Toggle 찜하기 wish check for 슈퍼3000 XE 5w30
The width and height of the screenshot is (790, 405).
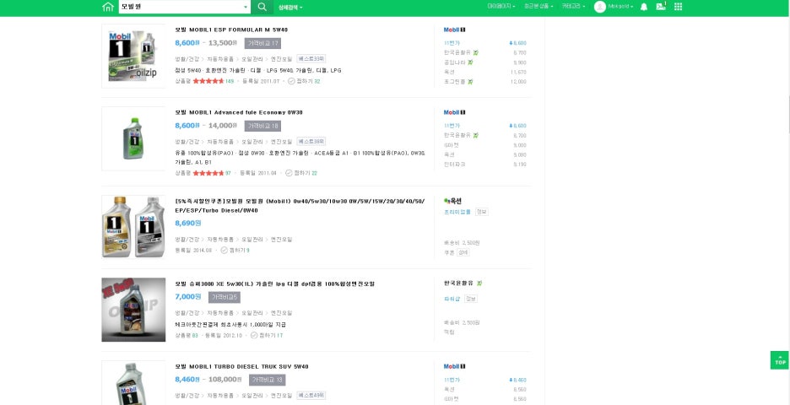(254, 335)
